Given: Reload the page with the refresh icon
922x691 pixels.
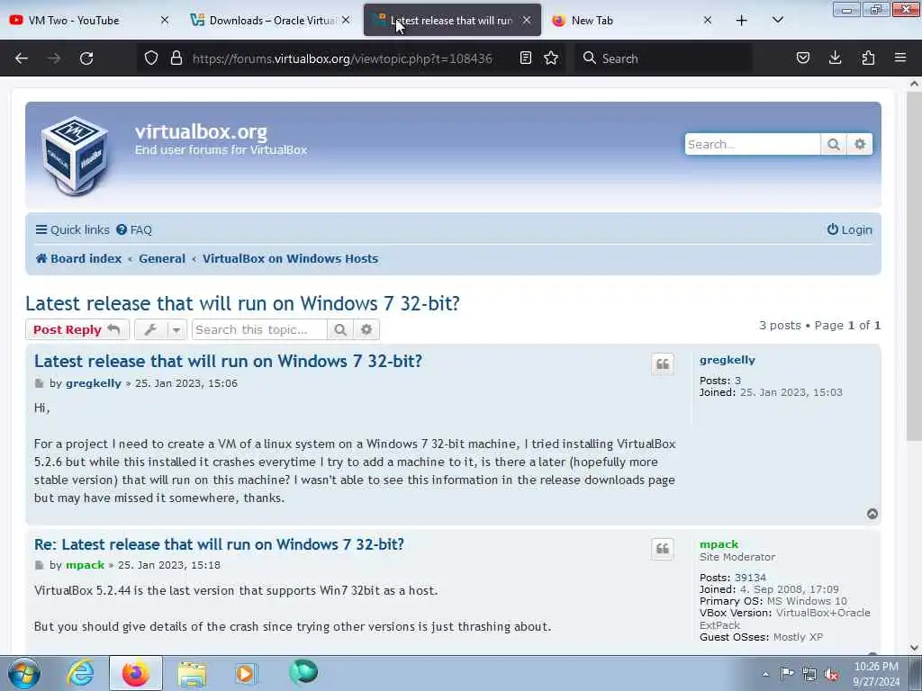Looking at the screenshot, I should click(86, 58).
